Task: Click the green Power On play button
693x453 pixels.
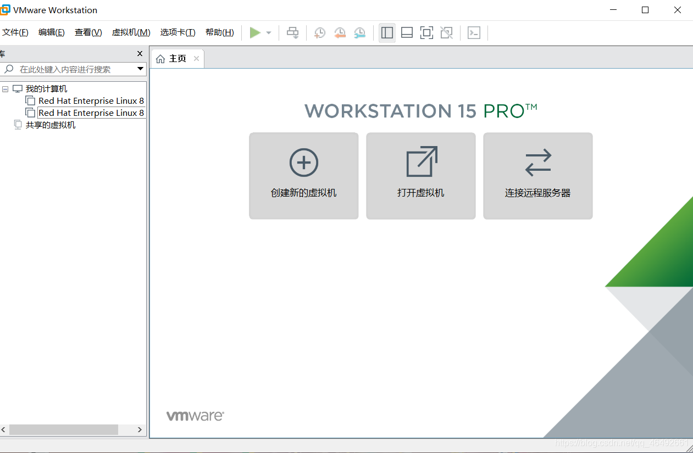Action: pos(255,33)
